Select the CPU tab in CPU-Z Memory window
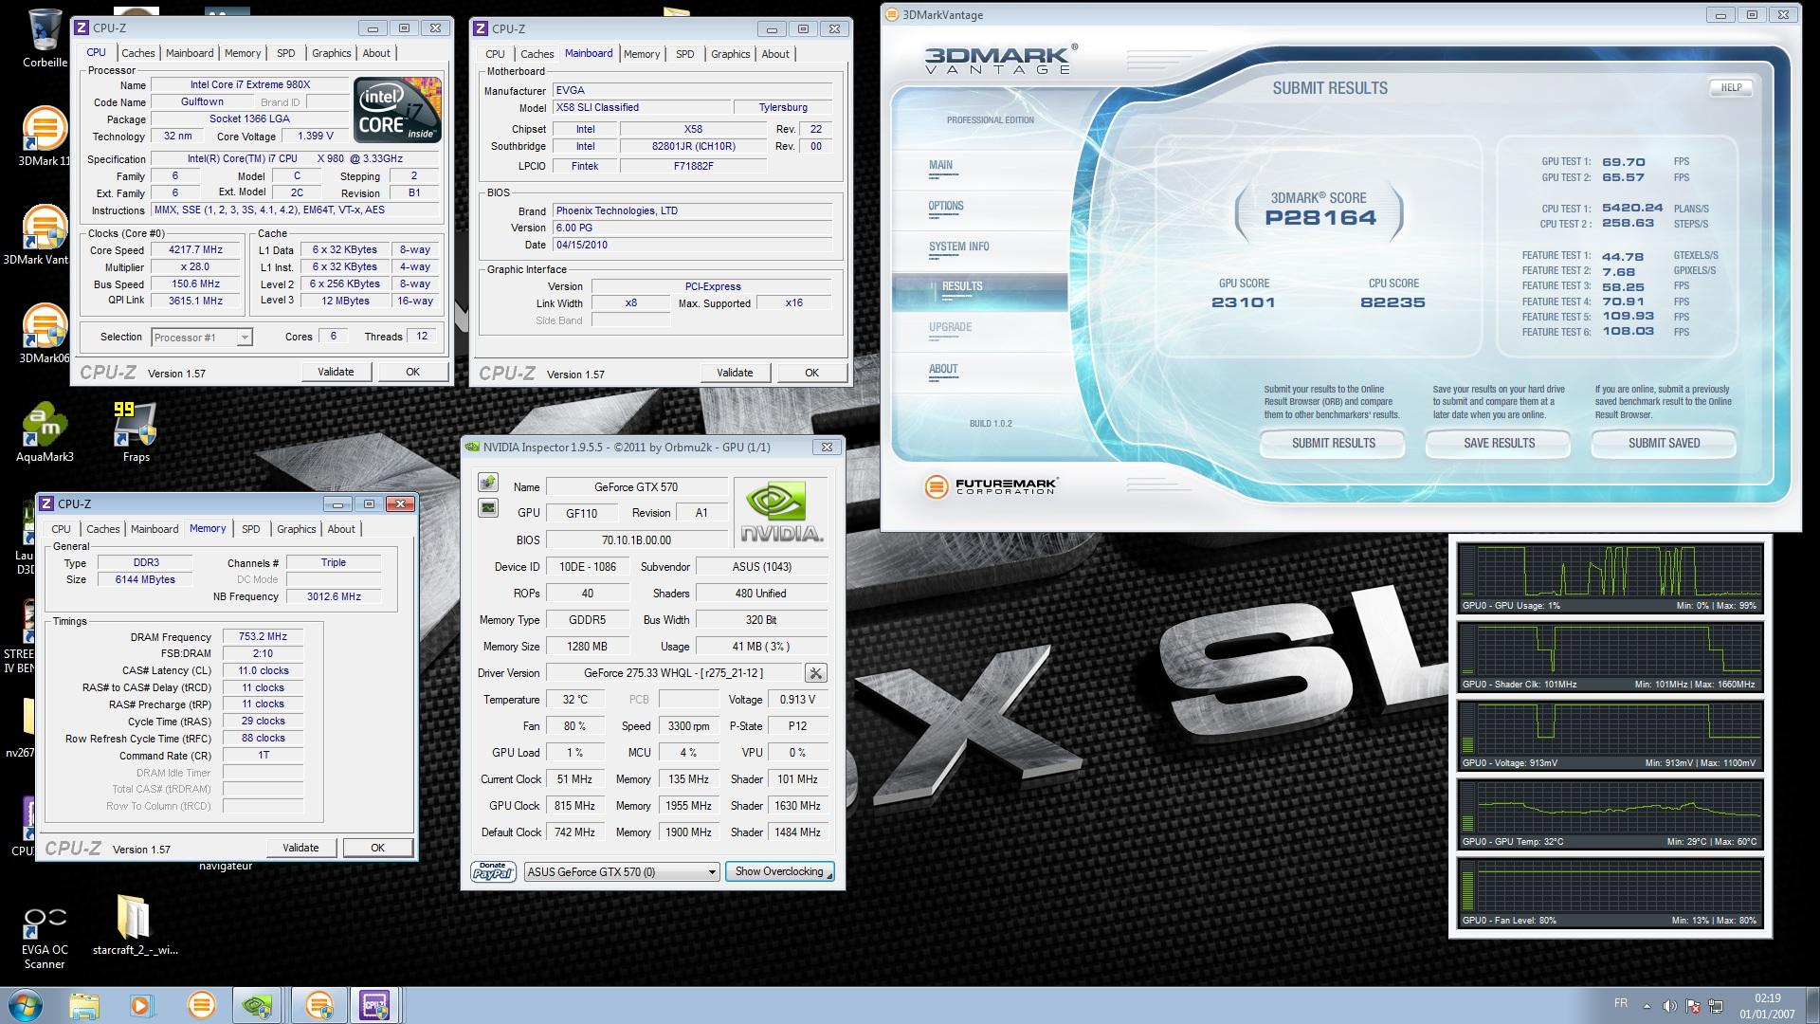Viewport: 1820px width, 1024px height. coord(61,529)
